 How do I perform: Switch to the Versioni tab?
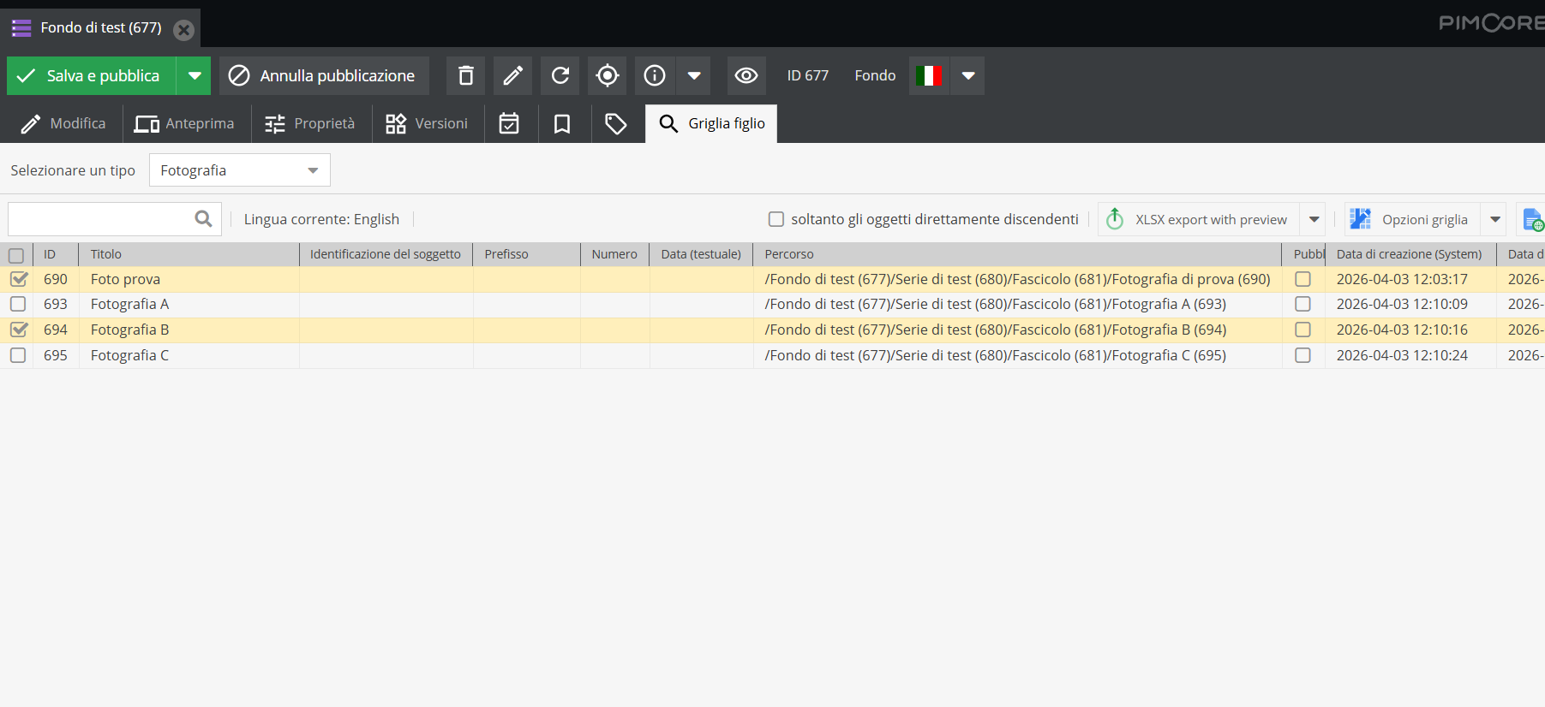pos(427,124)
